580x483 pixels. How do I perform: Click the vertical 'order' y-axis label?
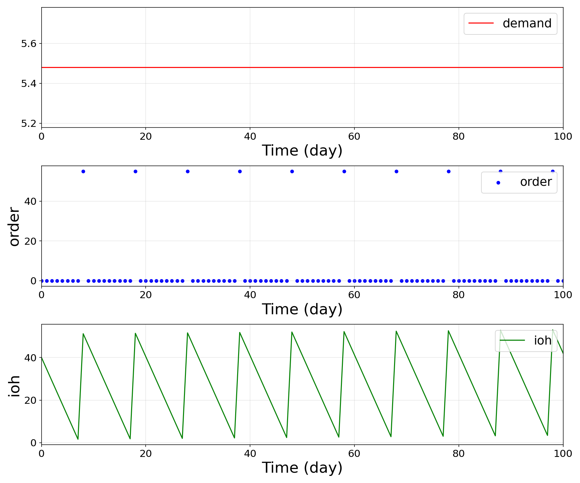click(15, 226)
